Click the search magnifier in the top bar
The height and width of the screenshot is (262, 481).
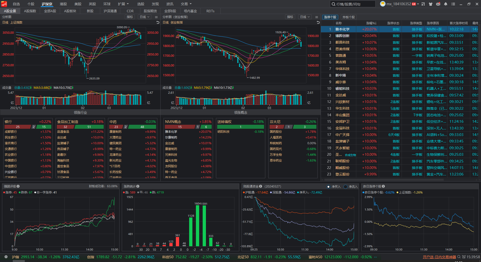[x=333, y=4]
